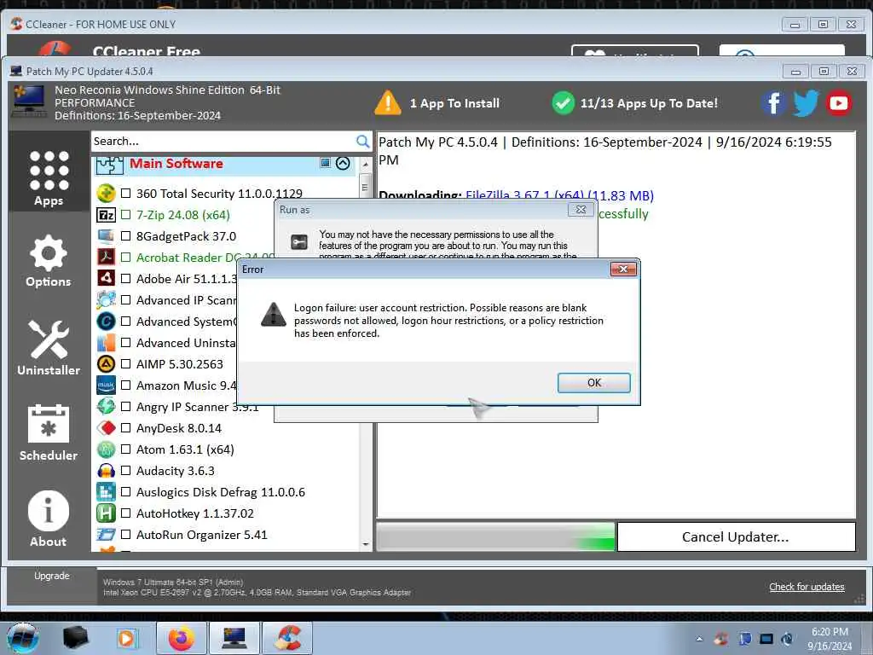Click 1 App To Install warning
This screenshot has width=873, height=655.
[x=437, y=103]
